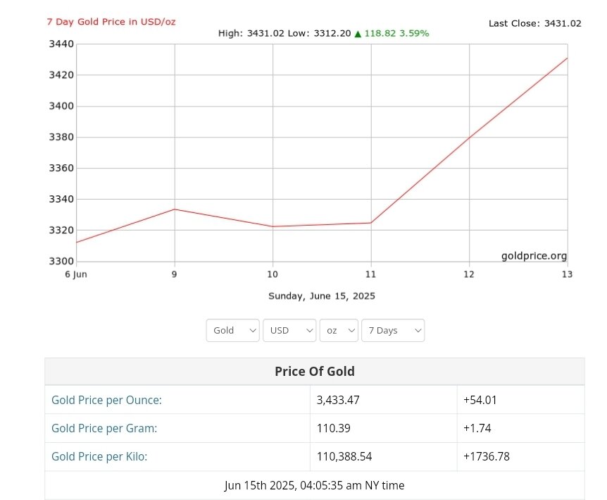
Task: Click the kilo price value 110,388.54
Action: [344, 456]
